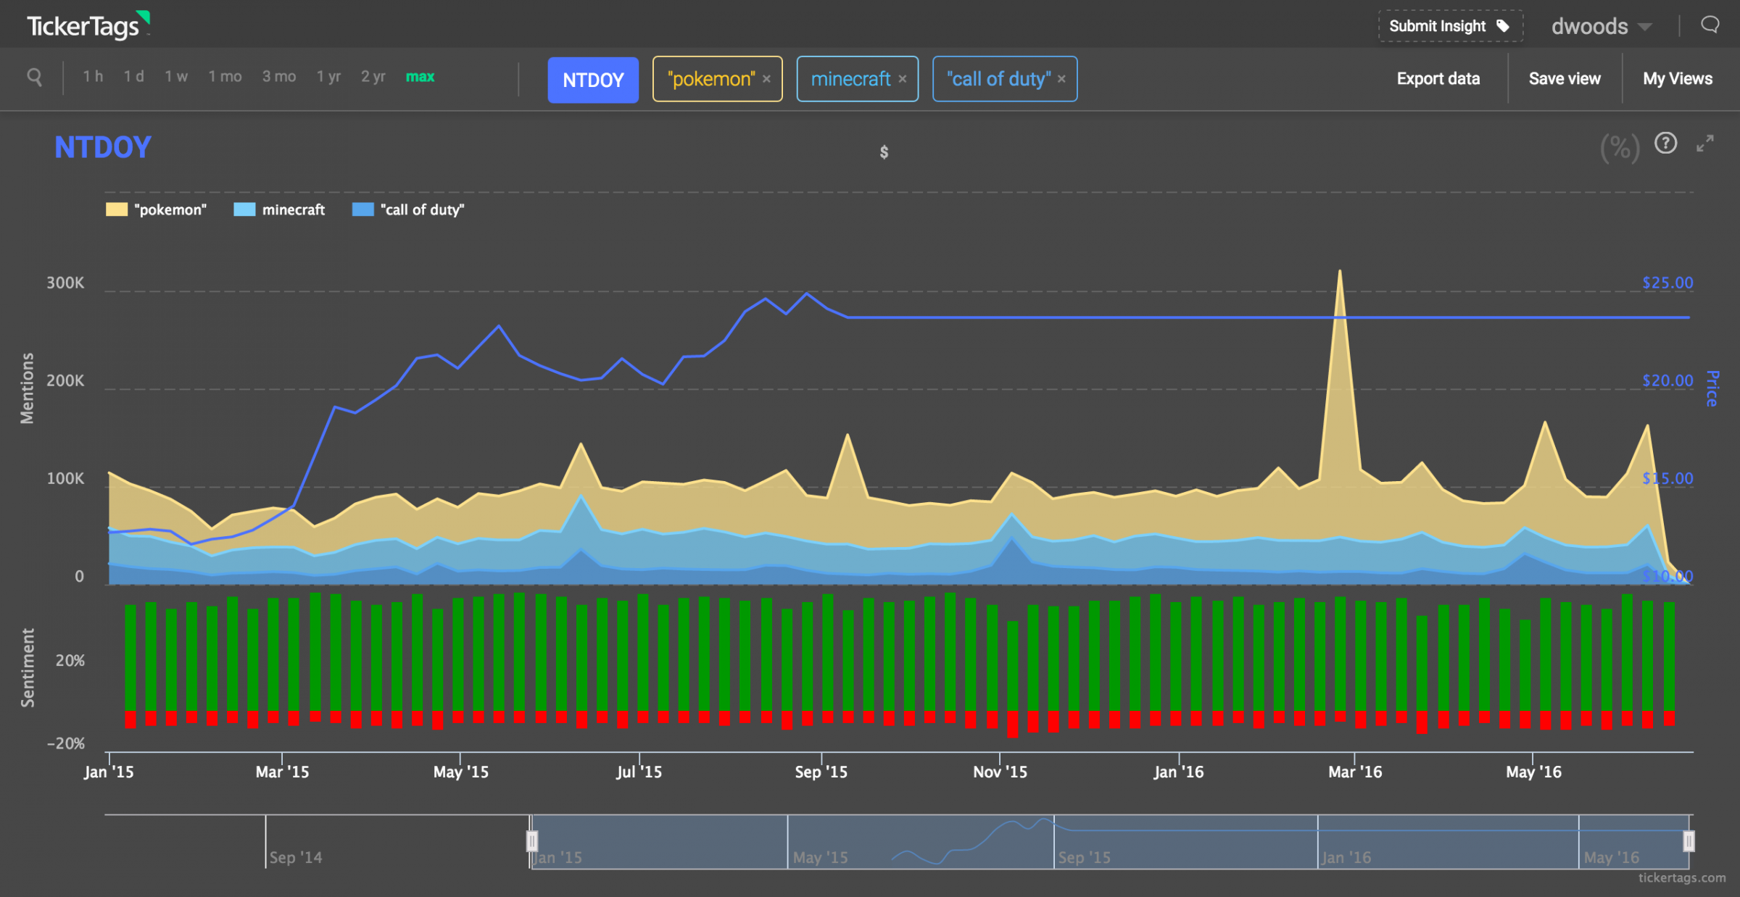Image resolution: width=1740 pixels, height=897 pixels.
Task: Open the dwoods user dropdown
Action: click(1602, 27)
